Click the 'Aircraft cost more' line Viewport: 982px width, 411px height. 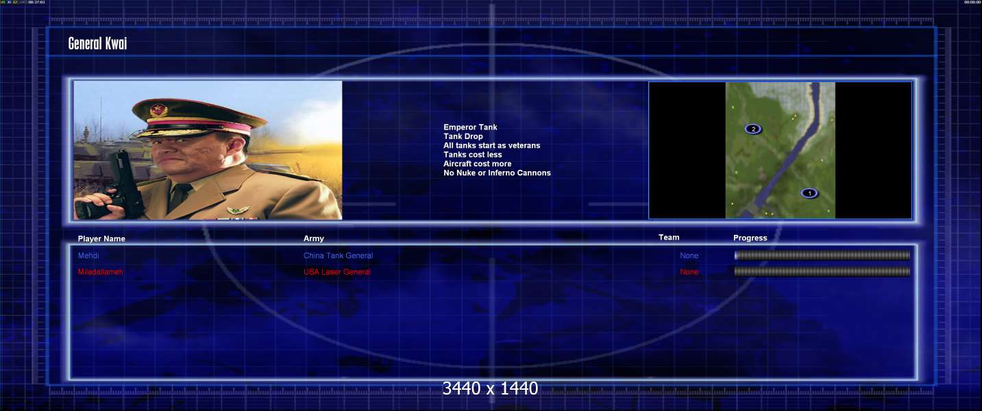477,164
